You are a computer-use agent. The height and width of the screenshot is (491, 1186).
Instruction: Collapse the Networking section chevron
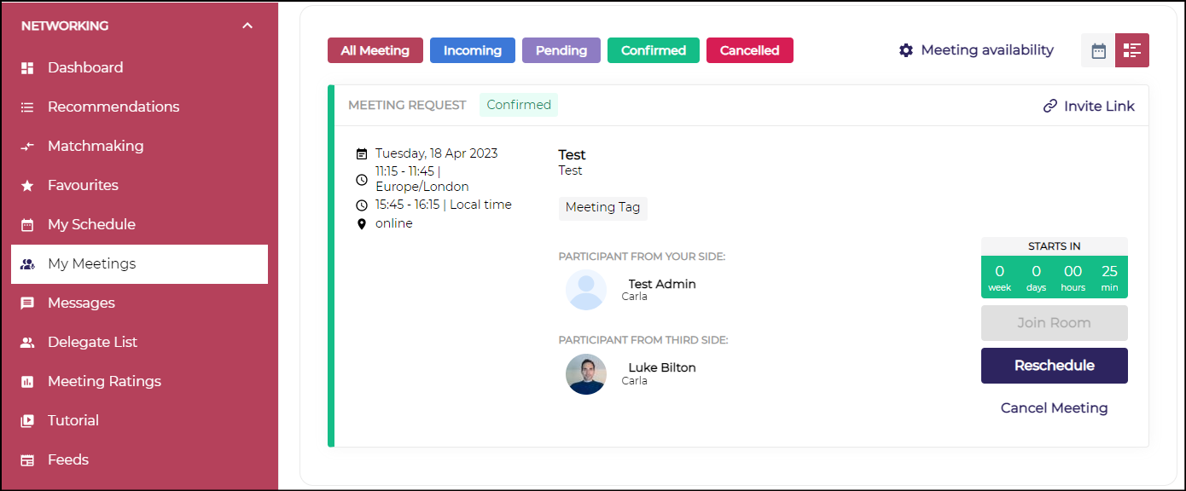(247, 26)
